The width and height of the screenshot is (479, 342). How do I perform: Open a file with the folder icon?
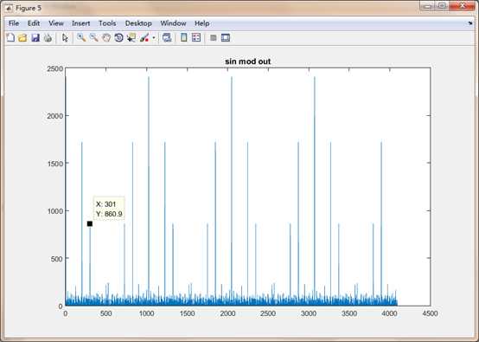[x=22, y=37]
